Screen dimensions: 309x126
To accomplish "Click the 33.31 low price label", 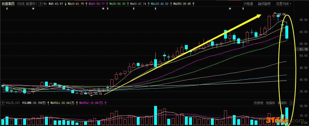I will 98,94.
